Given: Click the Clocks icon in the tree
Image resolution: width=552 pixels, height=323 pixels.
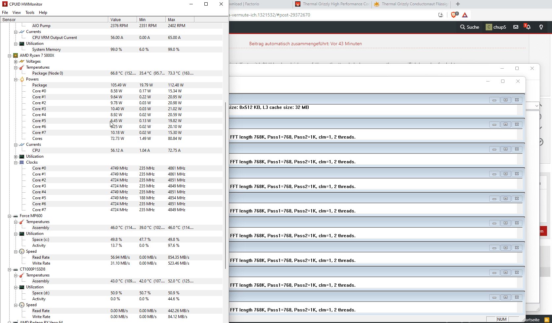Looking at the screenshot, I should [22, 162].
